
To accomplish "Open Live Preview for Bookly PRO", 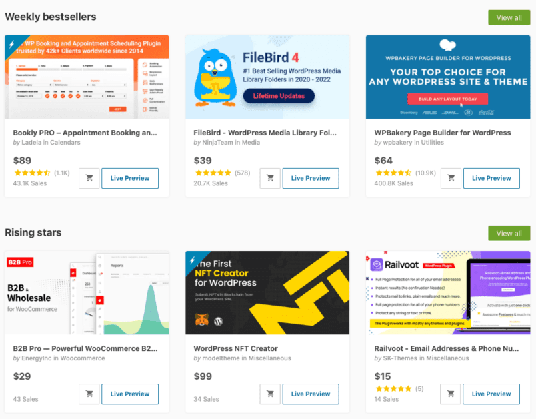I will coord(130,178).
